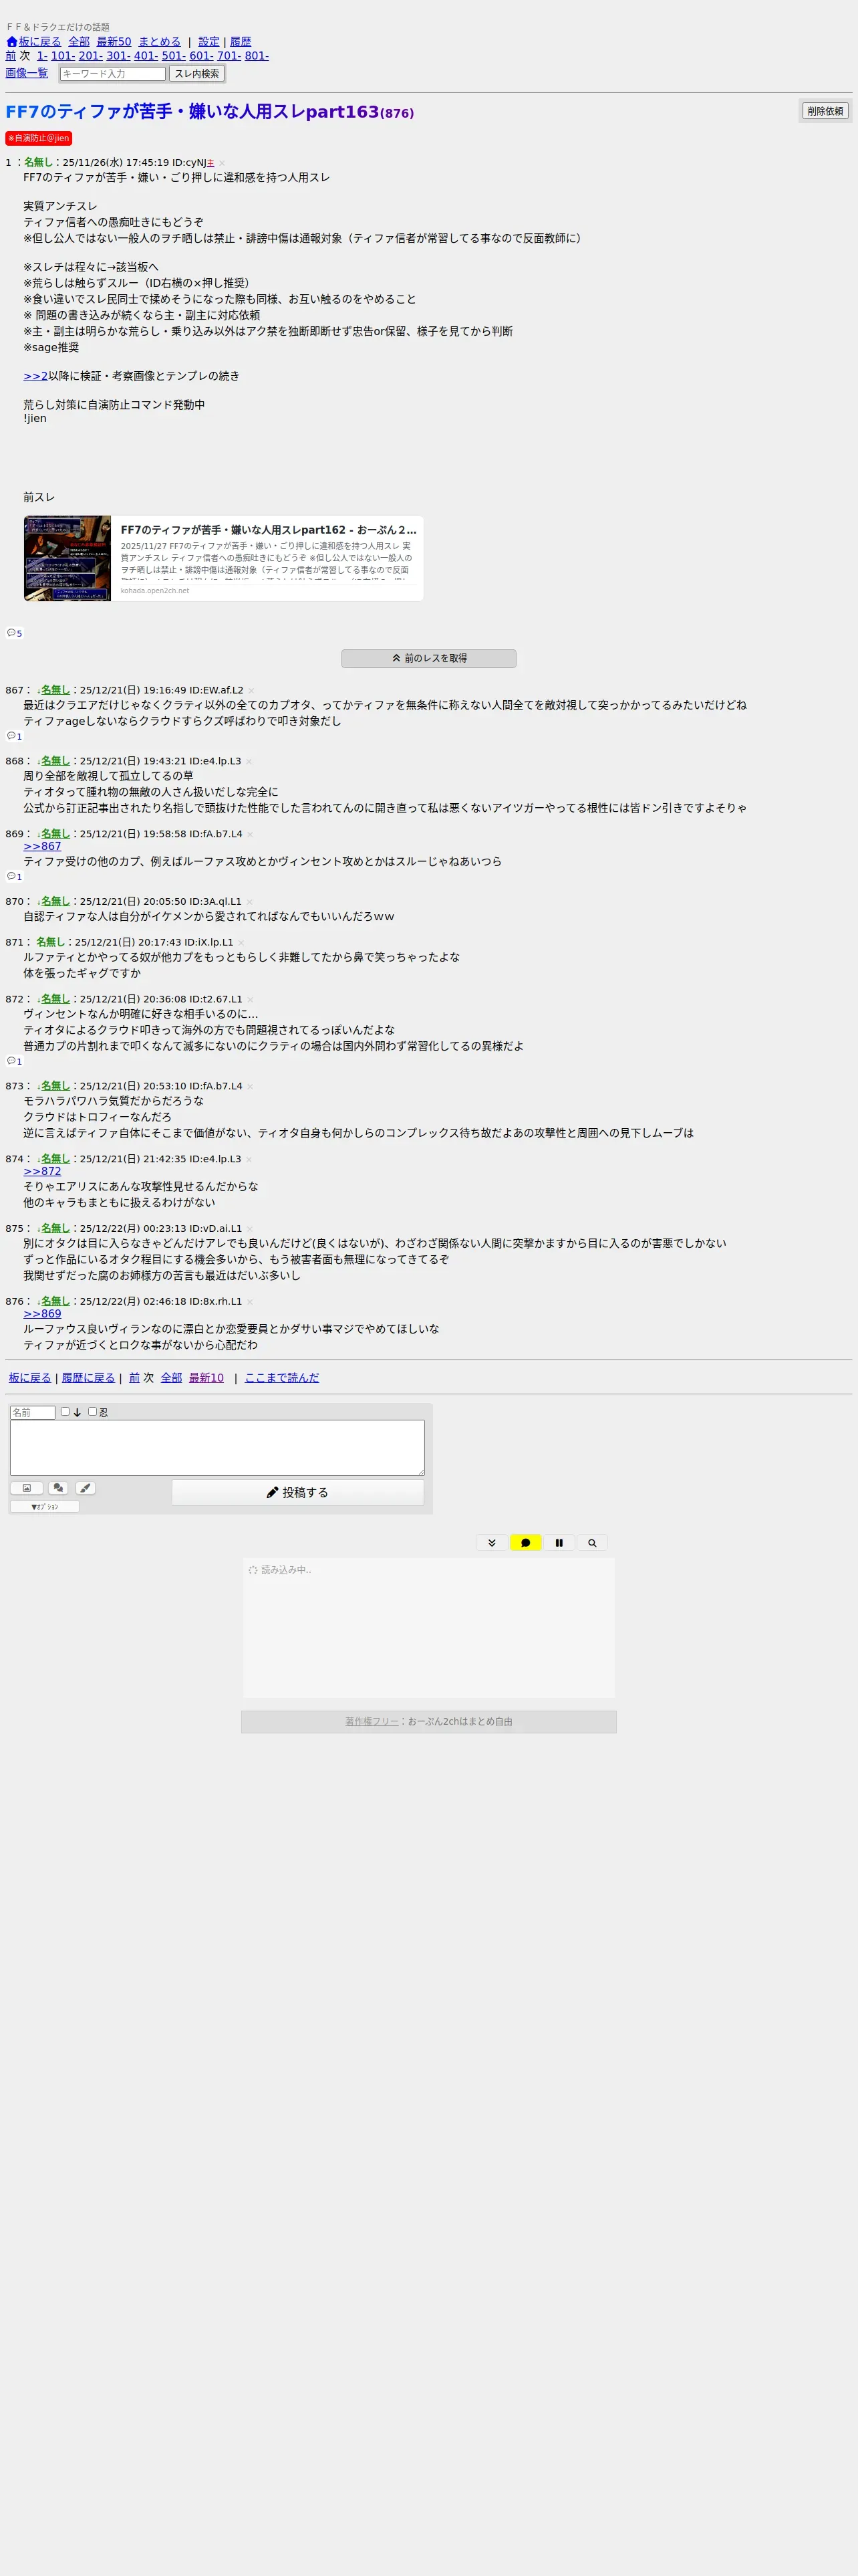
Task: Toggle the yellow speech bubble button
Action: point(525,1543)
